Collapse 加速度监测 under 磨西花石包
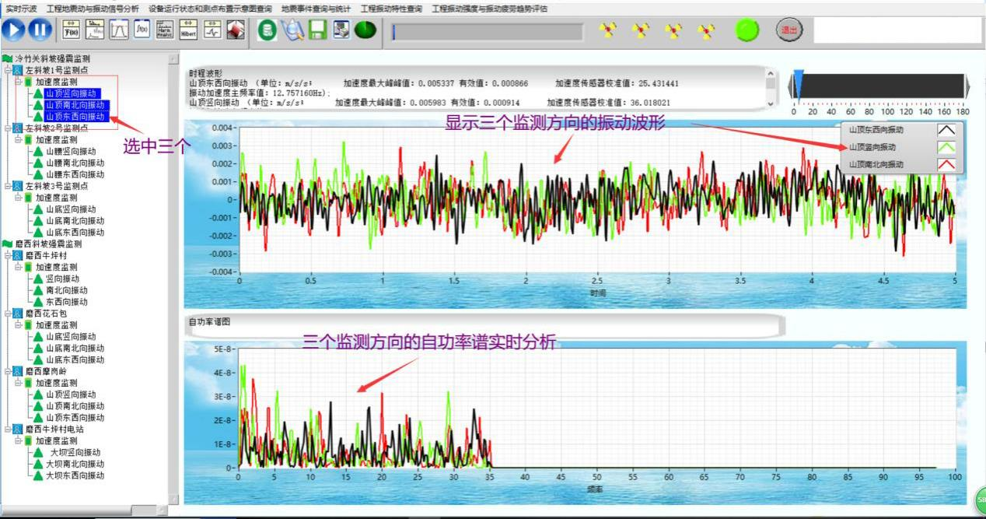 [x=18, y=325]
